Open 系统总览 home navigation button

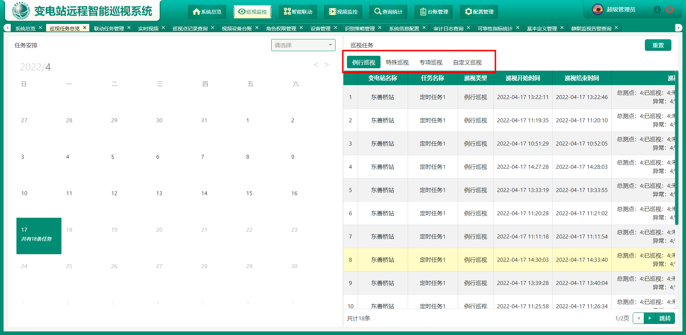[x=207, y=12]
